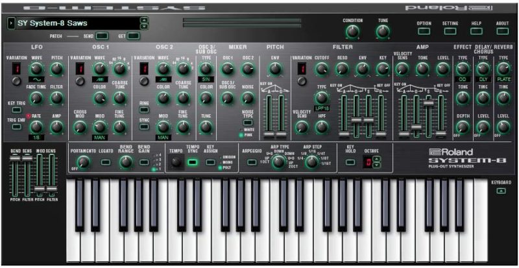Click the FILTER HPF knob
Viewport: 519px width, 268px height.
(x=321, y=127)
